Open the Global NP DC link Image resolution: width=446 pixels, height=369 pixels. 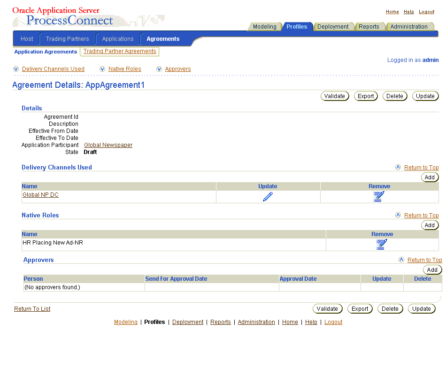(40, 195)
